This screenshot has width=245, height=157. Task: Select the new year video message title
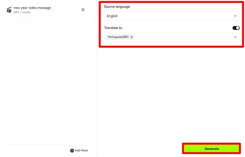pos(32,7)
